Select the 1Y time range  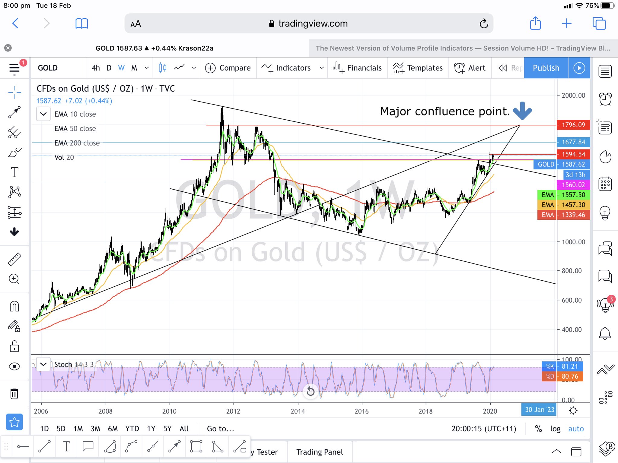pyautogui.click(x=151, y=429)
